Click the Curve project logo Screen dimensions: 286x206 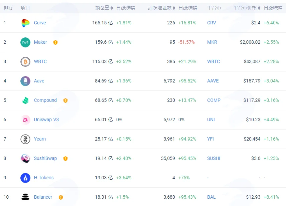click(x=25, y=23)
